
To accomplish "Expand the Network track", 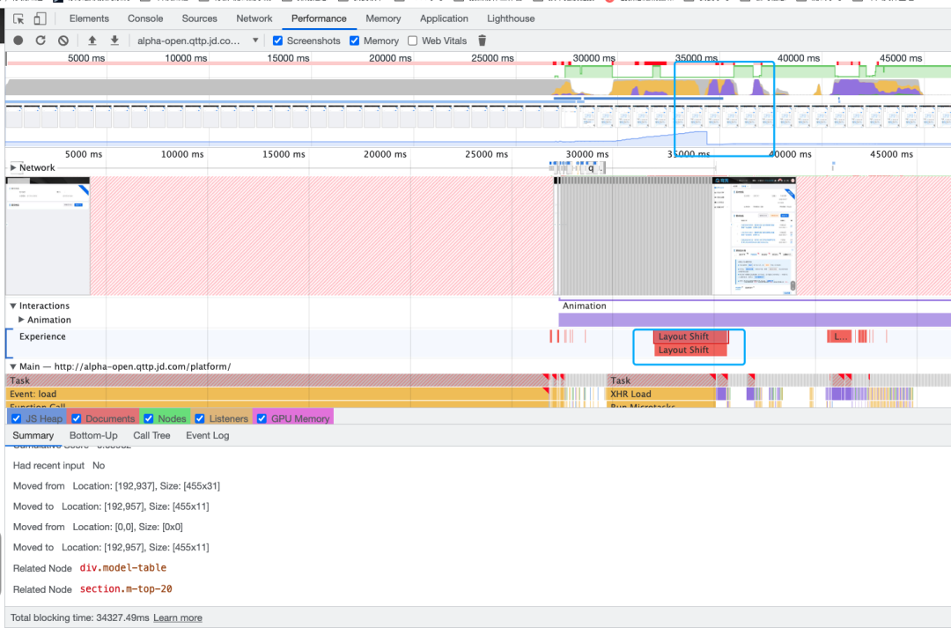I will pyautogui.click(x=13, y=167).
